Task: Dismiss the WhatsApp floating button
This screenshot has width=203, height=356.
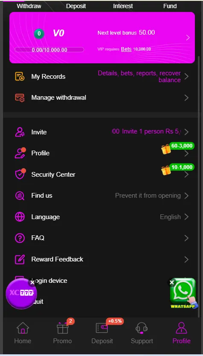Action: click(x=172, y=282)
